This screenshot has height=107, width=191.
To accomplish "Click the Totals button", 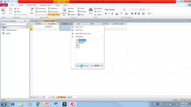I will 81,9.
